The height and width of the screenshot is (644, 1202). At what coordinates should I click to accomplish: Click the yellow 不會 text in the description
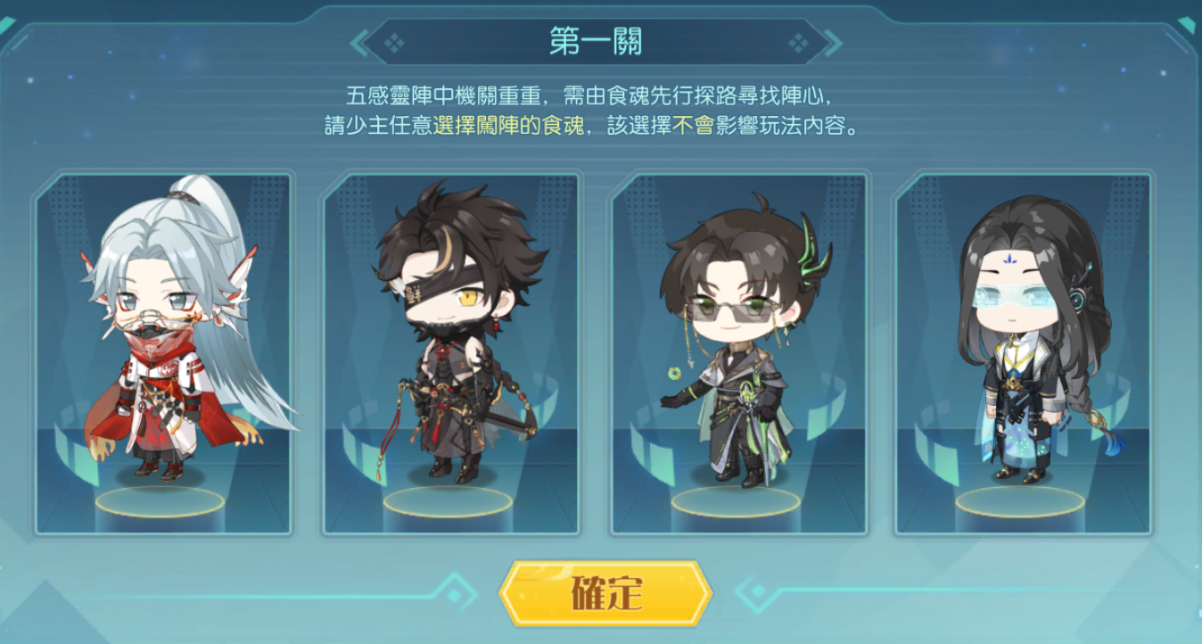[x=693, y=126]
